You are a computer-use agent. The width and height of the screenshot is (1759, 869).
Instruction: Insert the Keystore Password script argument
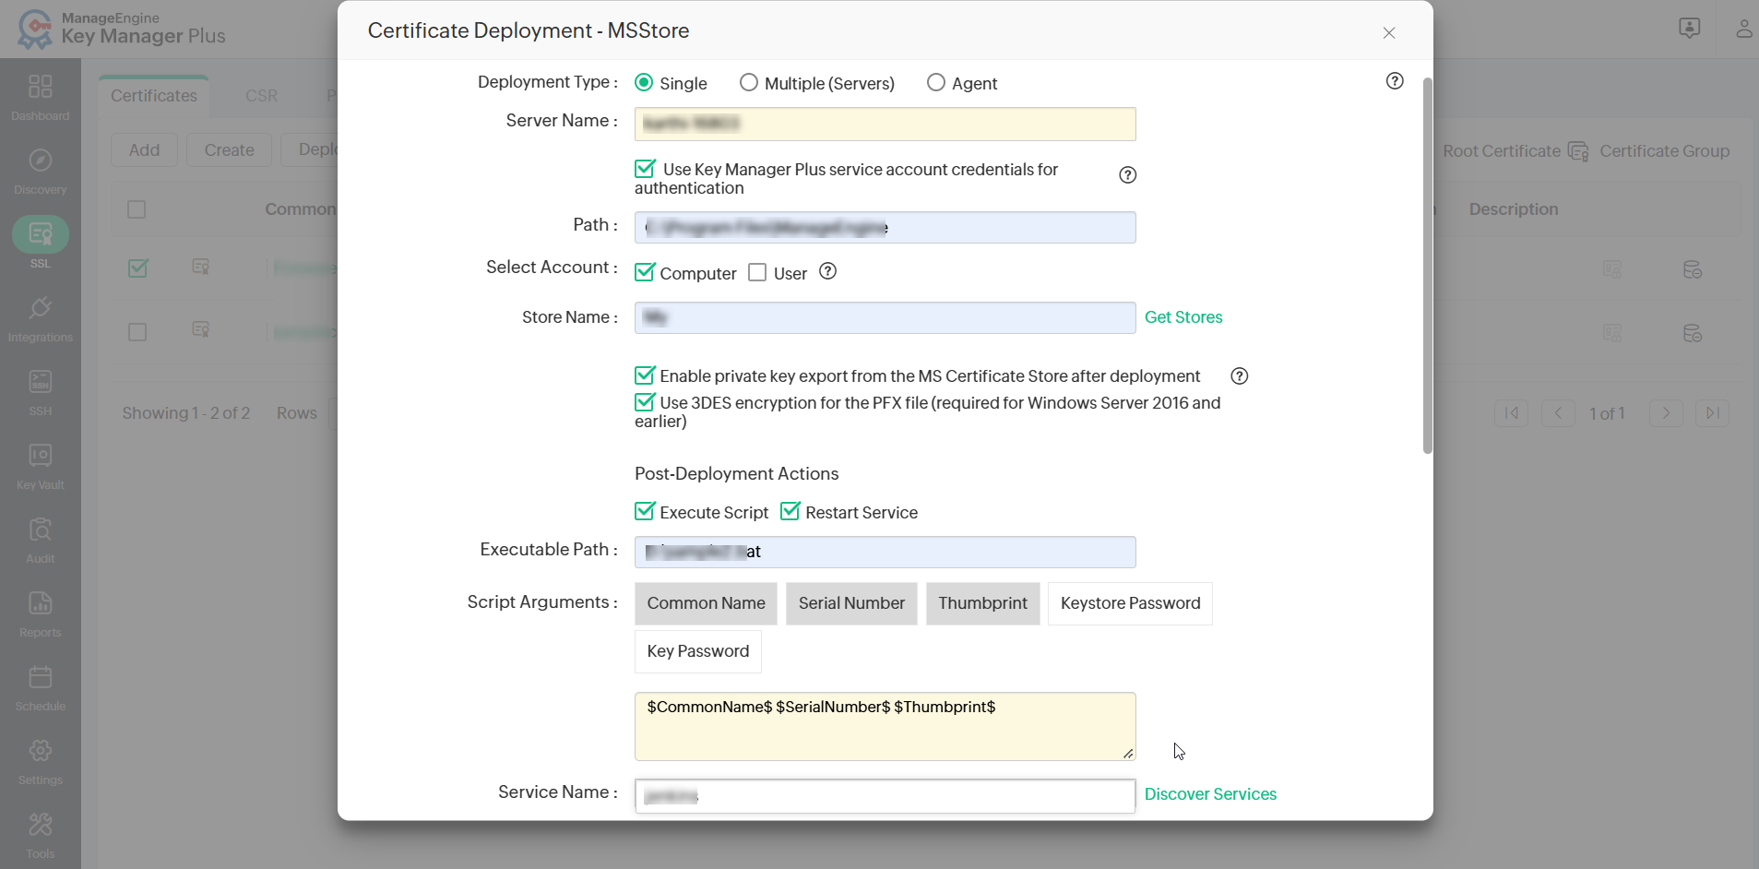tap(1130, 603)
